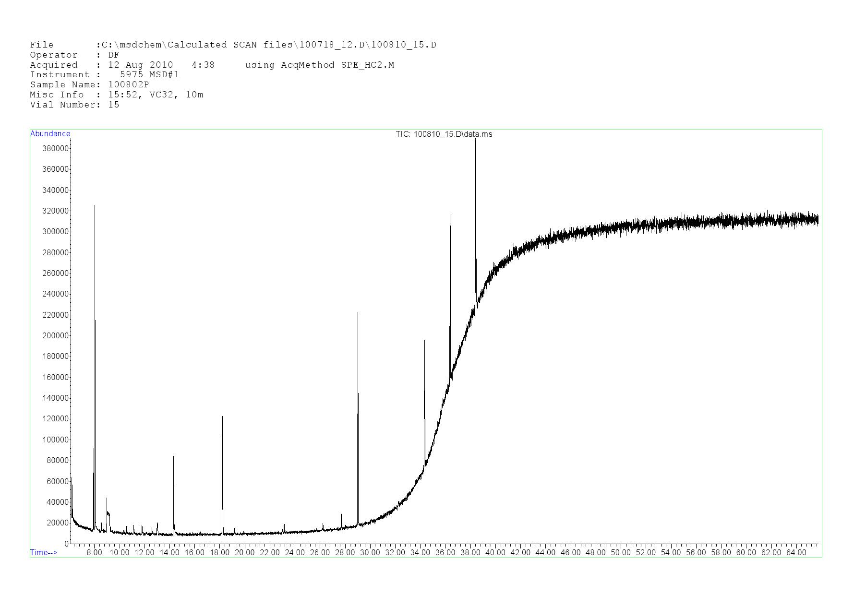Image resolution: width=842 pixels, height=595 pixels.
Task: Click the TIC: 100810_15.D\data.ms chart title
Action: (444, 134)
